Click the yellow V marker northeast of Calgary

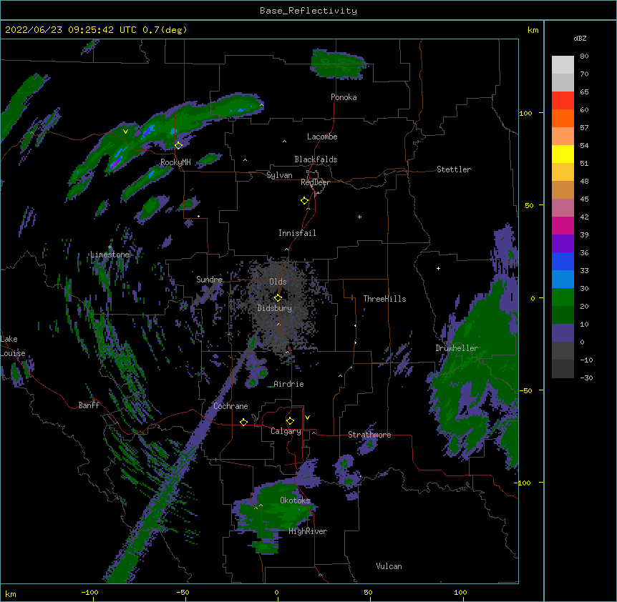click(x=307, y=418)
